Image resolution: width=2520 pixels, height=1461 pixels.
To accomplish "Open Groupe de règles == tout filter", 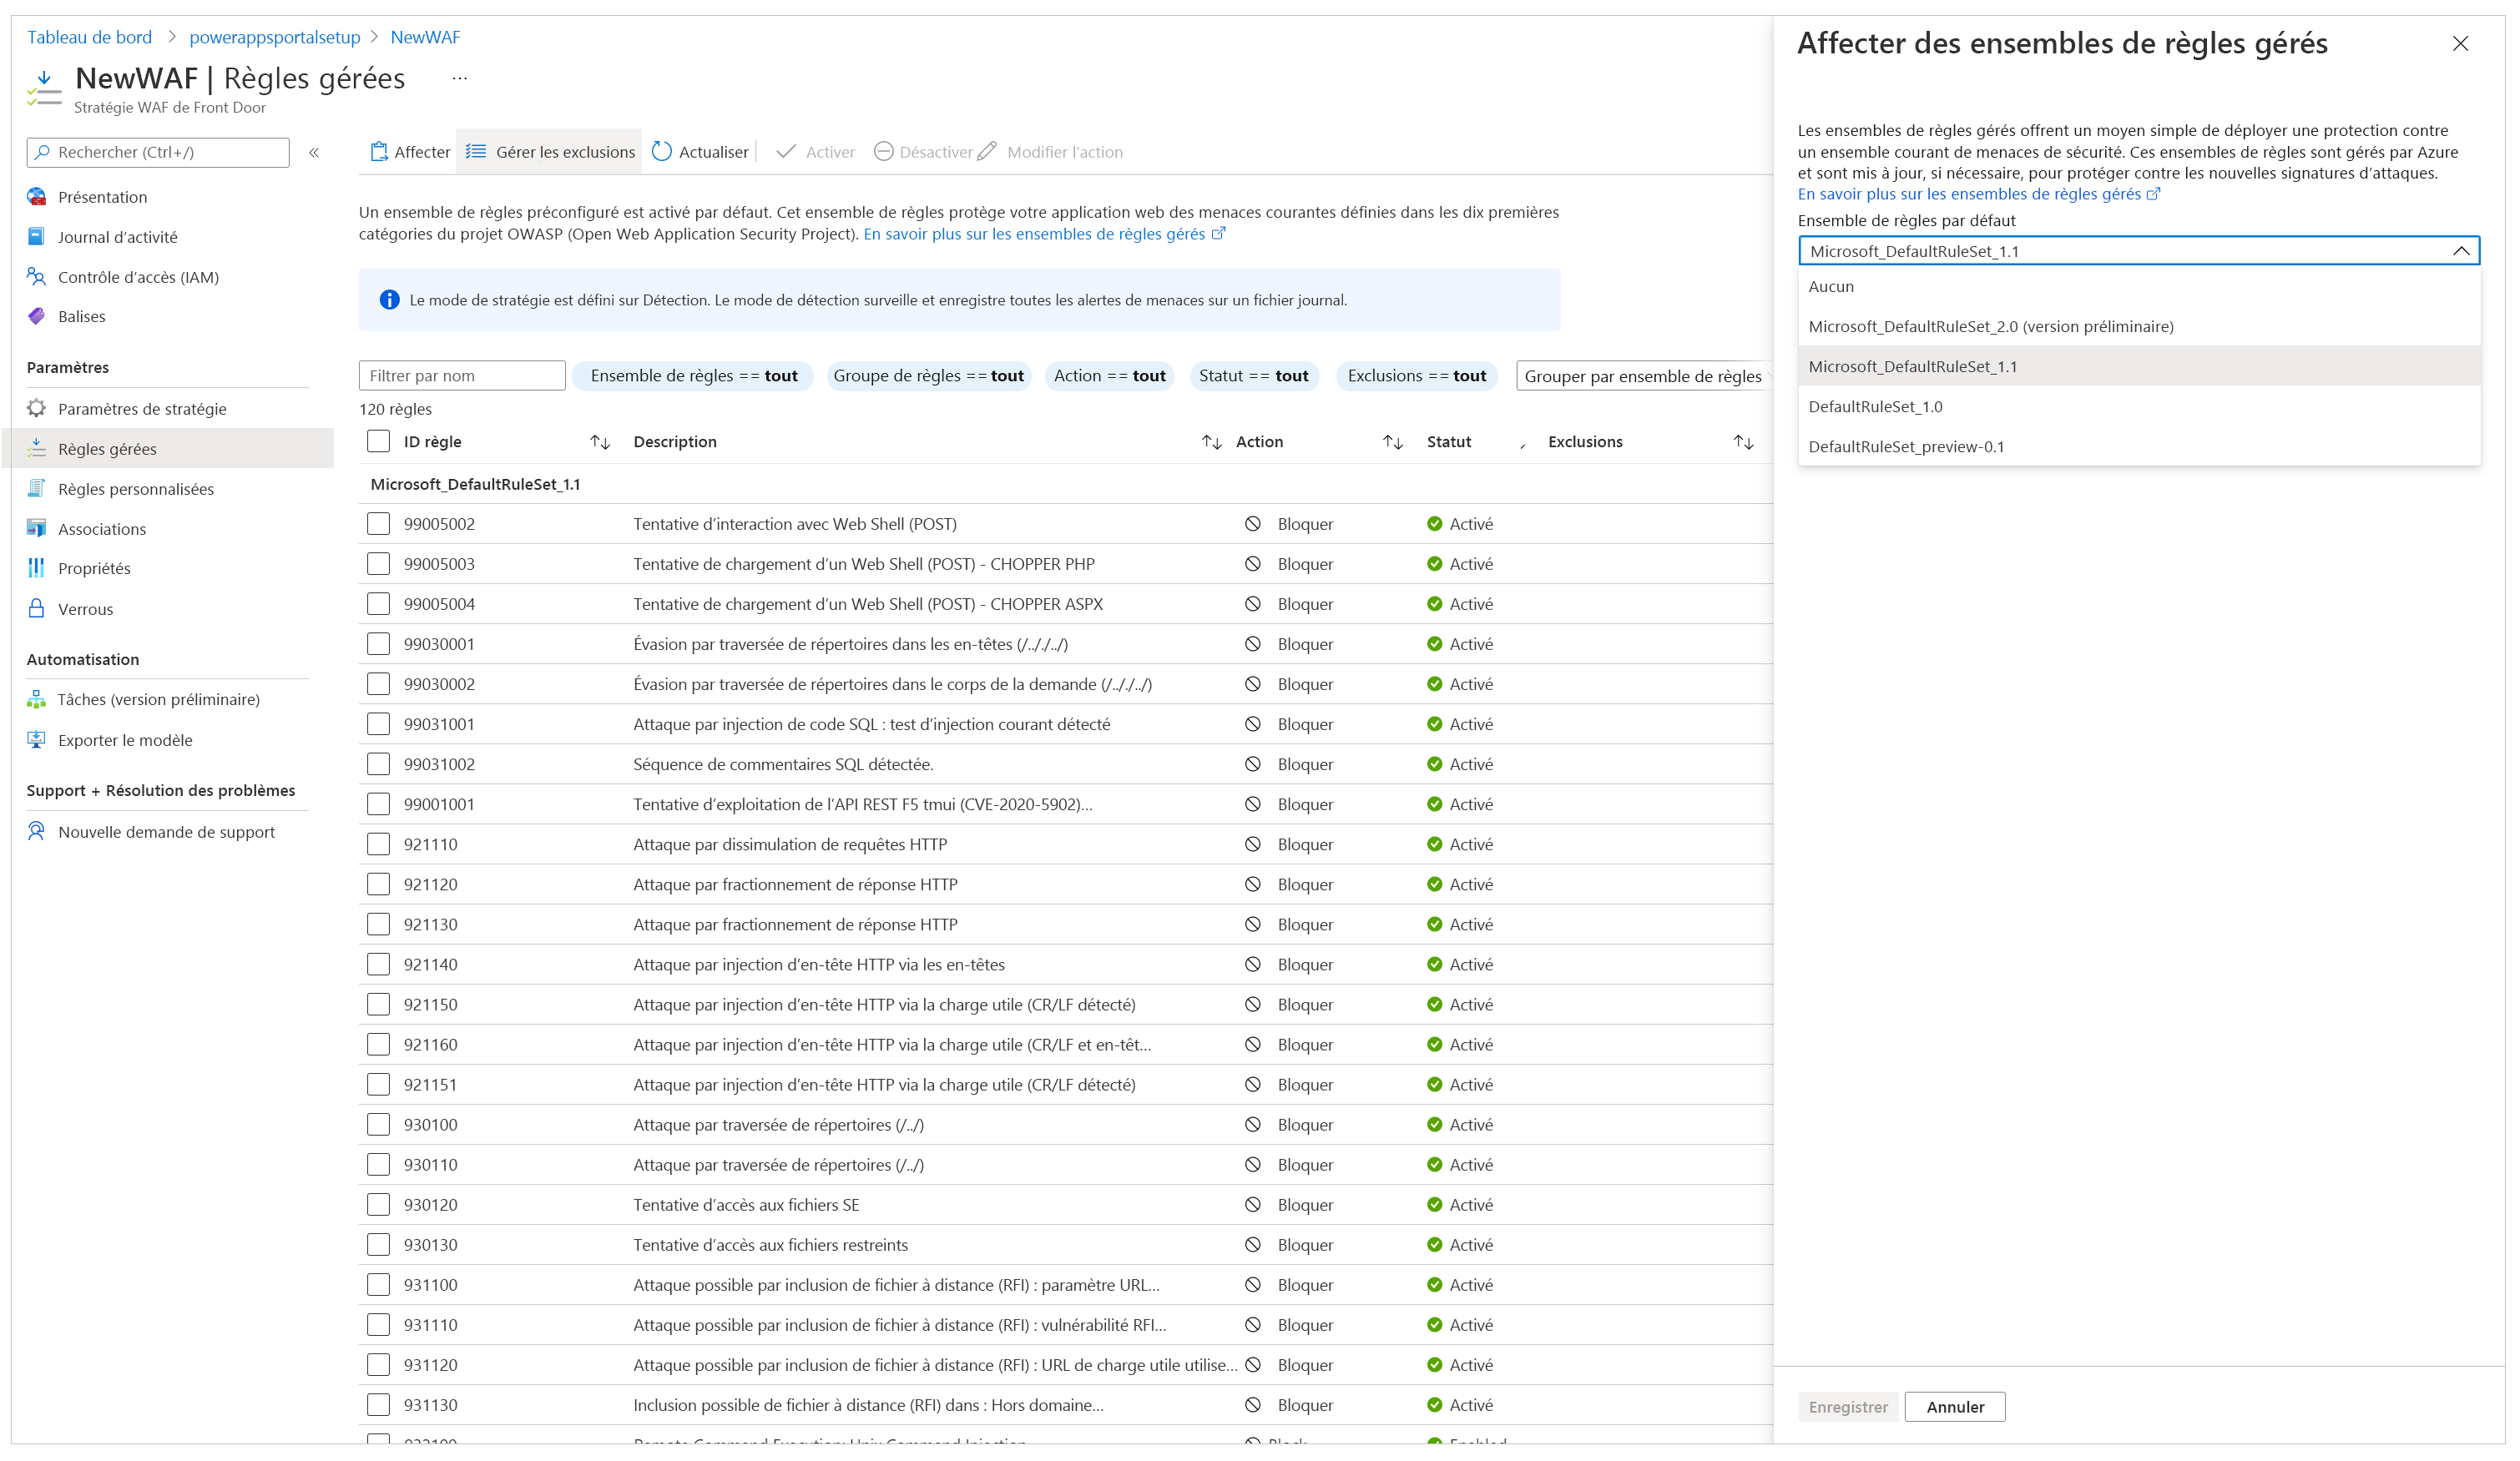I will pyautogui.click(x=928, y=375).
